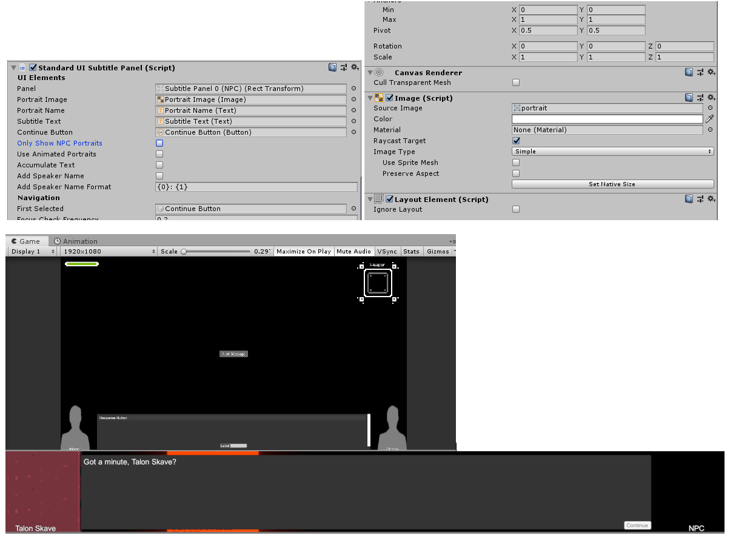733x541 pixels.
Task: Open gear menu of Standard UI Subtitle Panel
Action: (x=354, y=67)
